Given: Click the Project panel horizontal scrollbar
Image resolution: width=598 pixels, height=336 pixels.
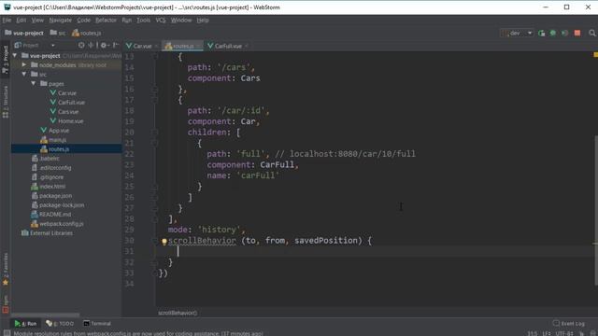Looking at the screenshot, I should coord(45,315).
